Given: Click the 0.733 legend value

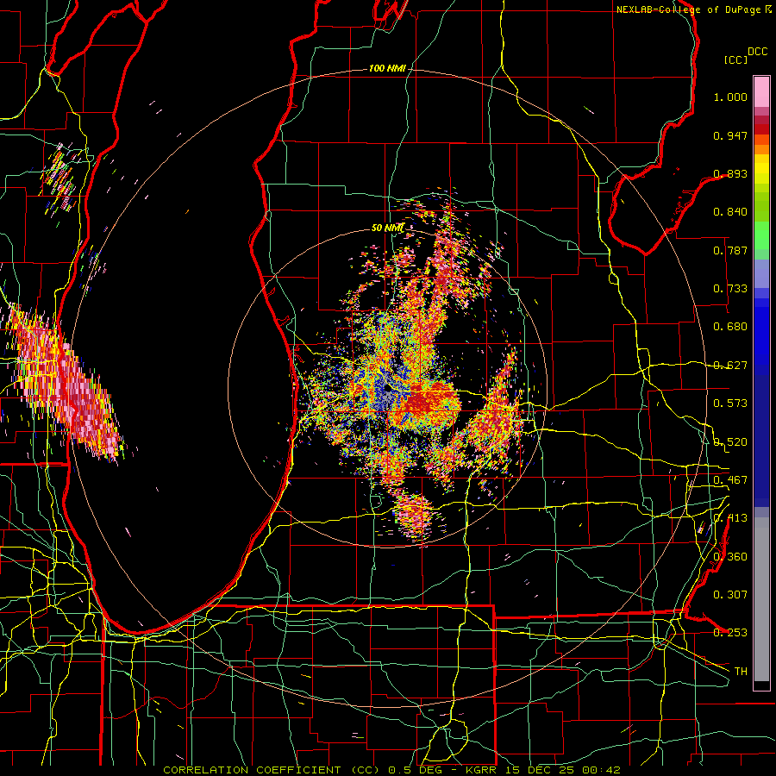Looking at the screenshot, I should [730, 289].
